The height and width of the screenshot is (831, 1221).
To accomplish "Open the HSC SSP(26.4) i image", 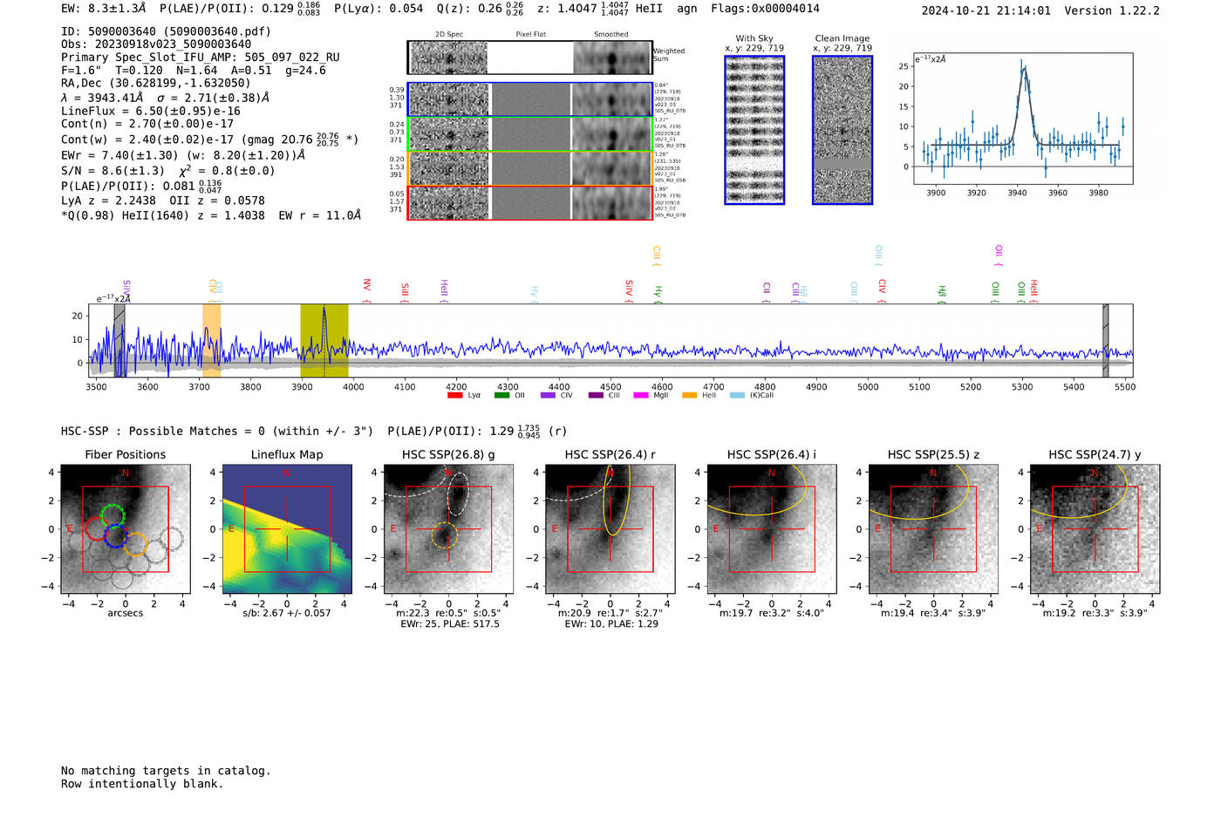I will 772,529.
